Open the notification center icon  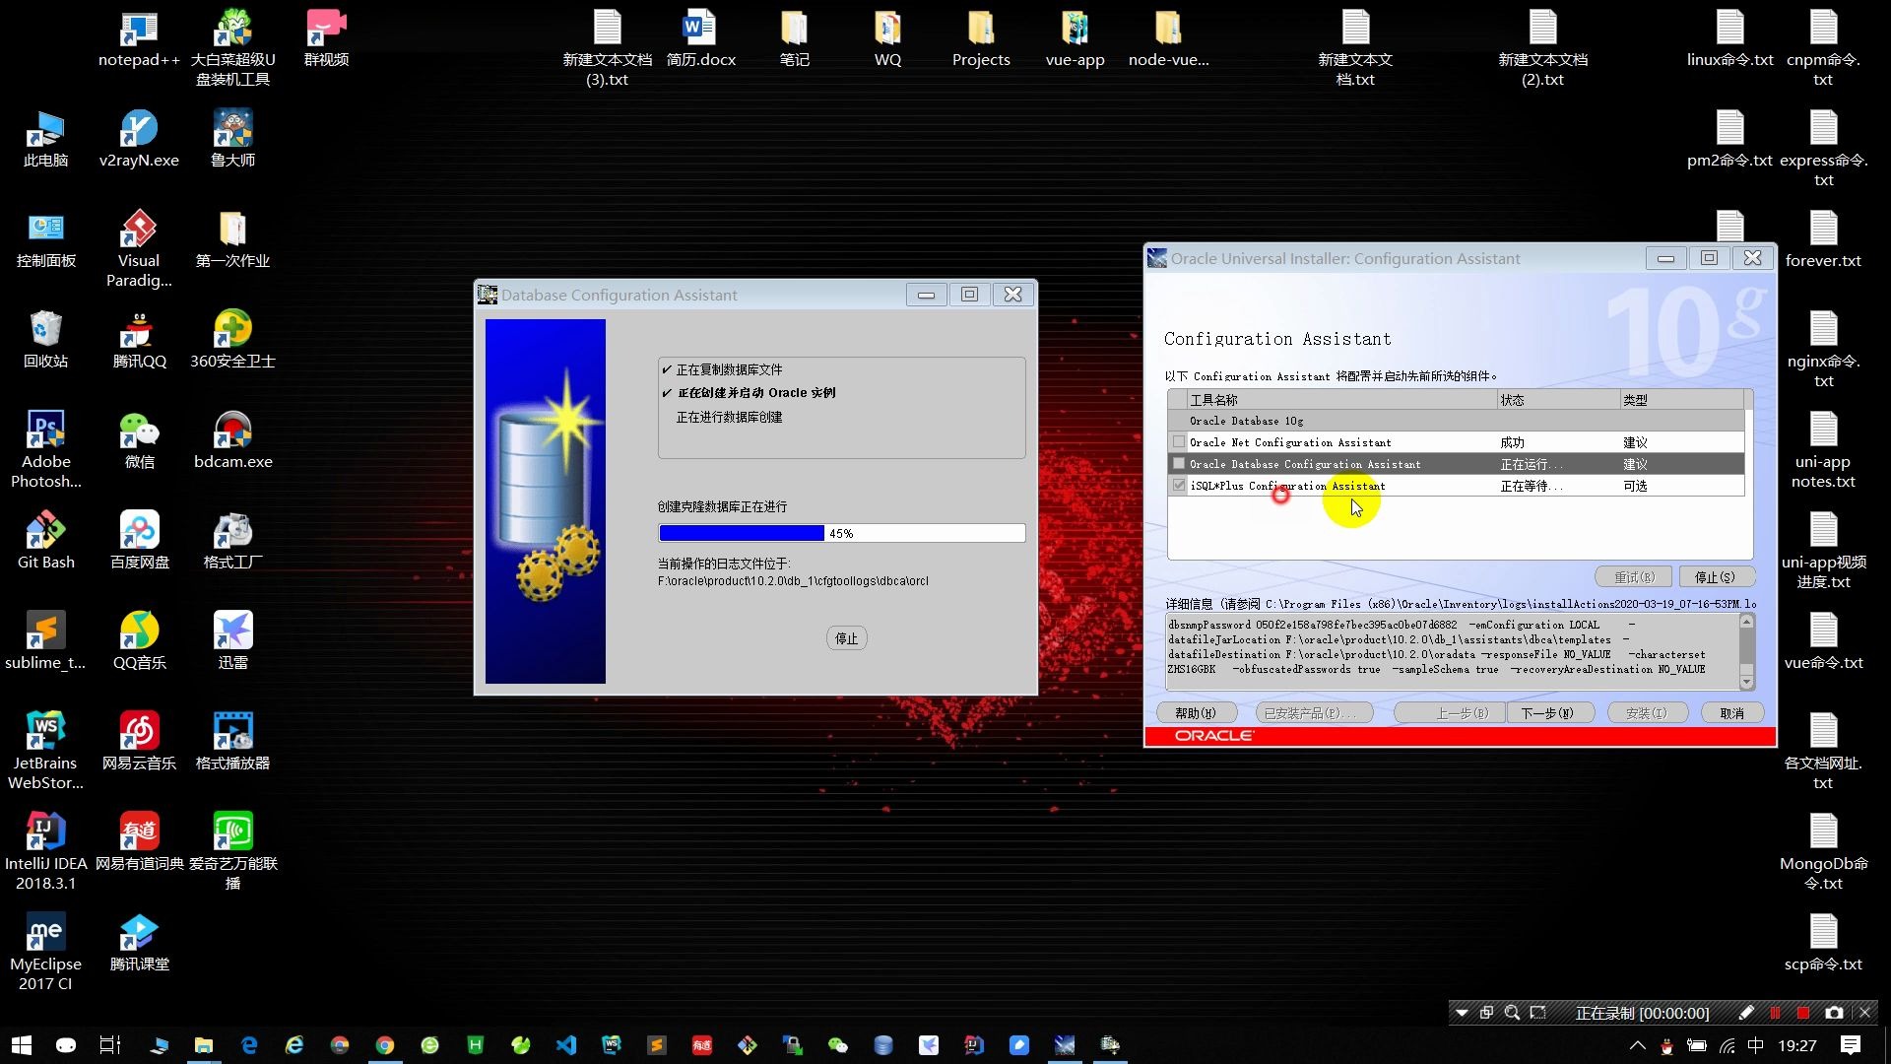pos(1851,1045)
